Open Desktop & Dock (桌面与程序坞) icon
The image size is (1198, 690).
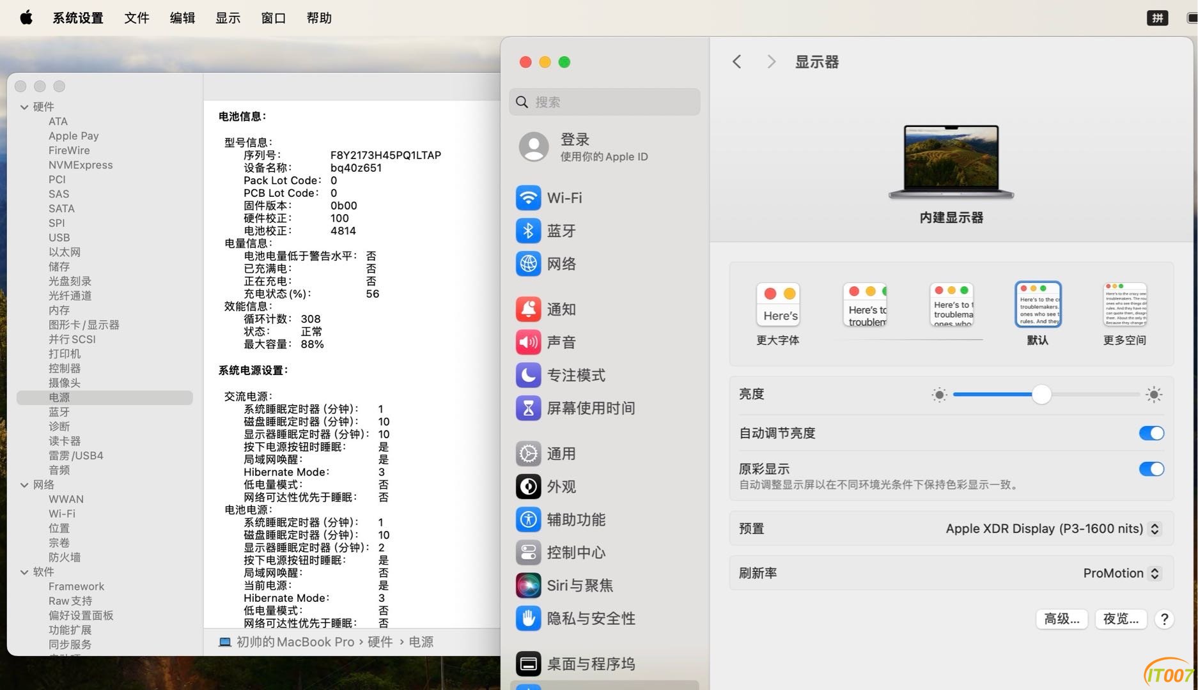pos(528,664)
